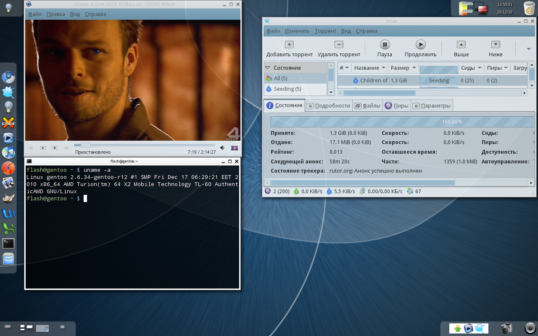
Task: Open the music note CD icon in dock
Action: [8, 153]
